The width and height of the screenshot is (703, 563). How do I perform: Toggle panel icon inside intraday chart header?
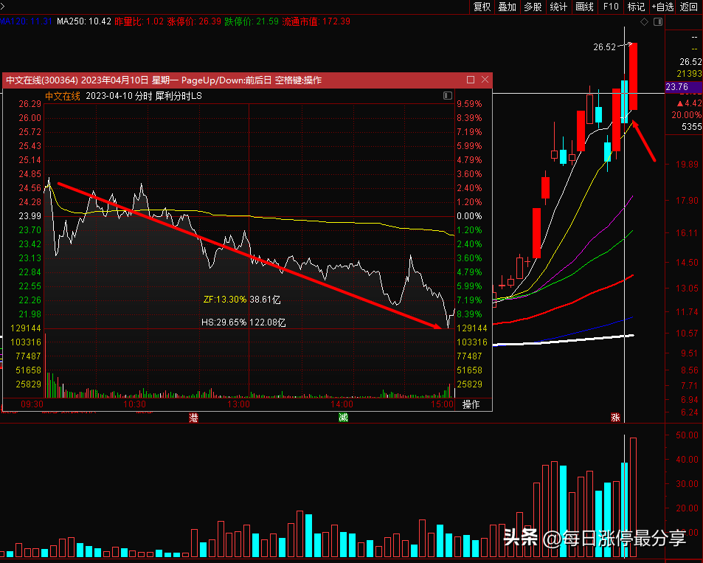click(448, 95)
